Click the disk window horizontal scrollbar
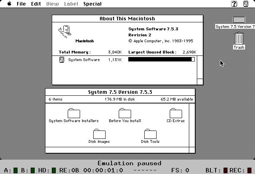 117,150
